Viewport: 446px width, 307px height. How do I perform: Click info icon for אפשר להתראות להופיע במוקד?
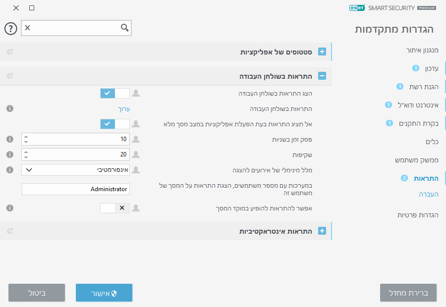(10, 208)
